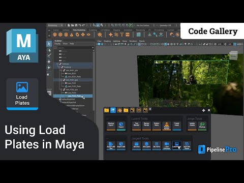Click the New Scene icon in status line
The width and height of the screenshot is (244, 183).
69,25
